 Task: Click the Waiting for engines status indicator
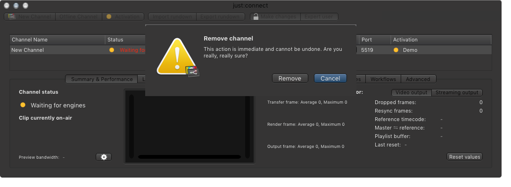23,105
